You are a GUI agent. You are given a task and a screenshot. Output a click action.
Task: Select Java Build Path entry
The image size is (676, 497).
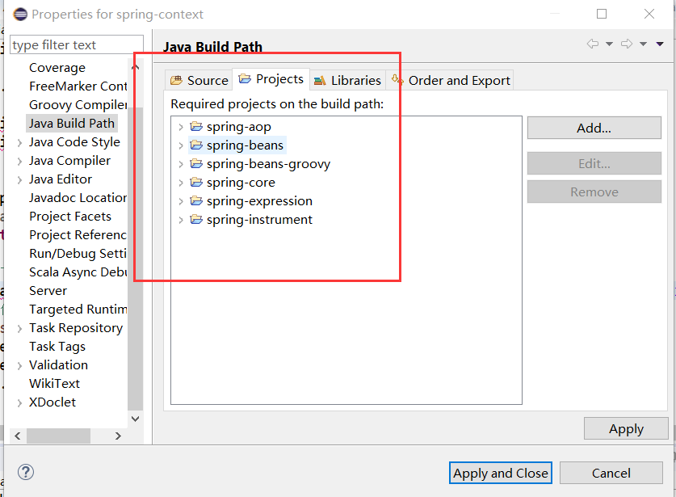(x=72, y=124)
